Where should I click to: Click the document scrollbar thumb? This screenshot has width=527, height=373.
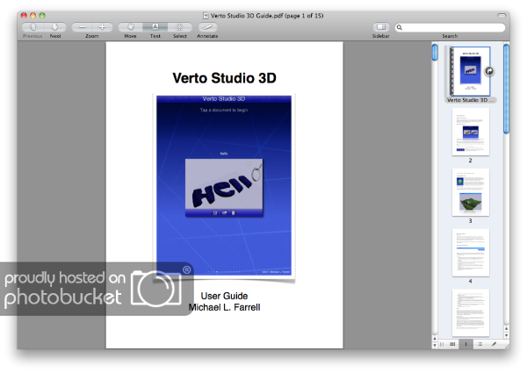click(x=435, y=53)
